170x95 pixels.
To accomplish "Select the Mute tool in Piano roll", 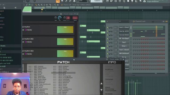I will tap(47, 5).
